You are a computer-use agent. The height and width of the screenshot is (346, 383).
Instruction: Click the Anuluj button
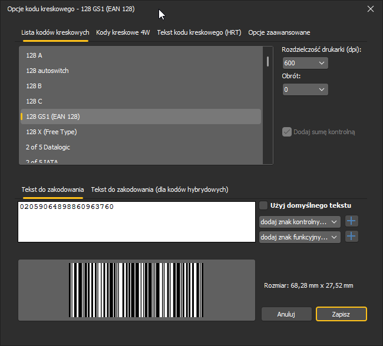click(x=286, y=314)
